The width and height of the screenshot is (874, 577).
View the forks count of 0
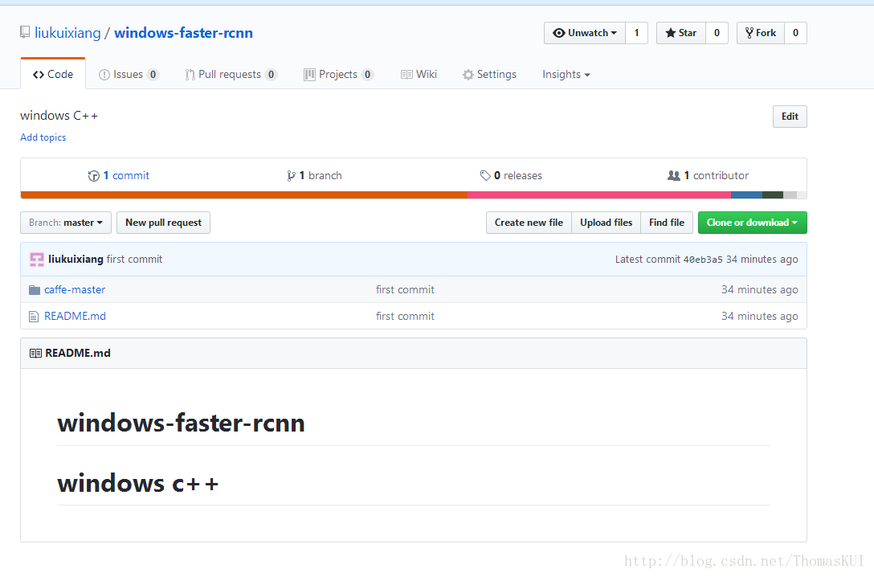pyautogui.click(x=795, y=33)
